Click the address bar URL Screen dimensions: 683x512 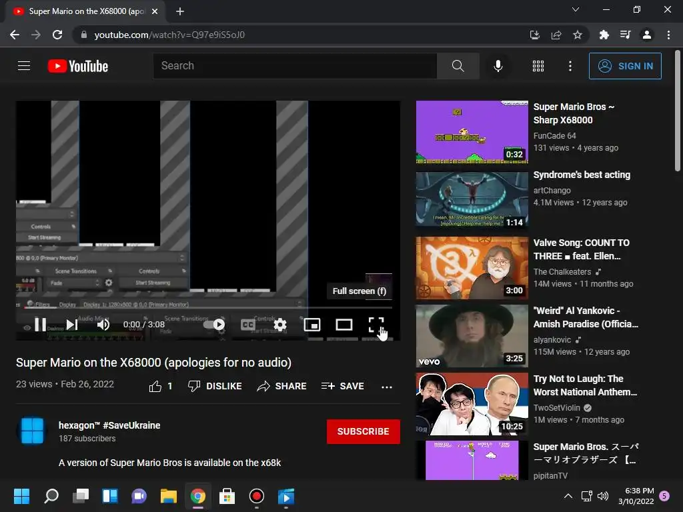[169, 35]
